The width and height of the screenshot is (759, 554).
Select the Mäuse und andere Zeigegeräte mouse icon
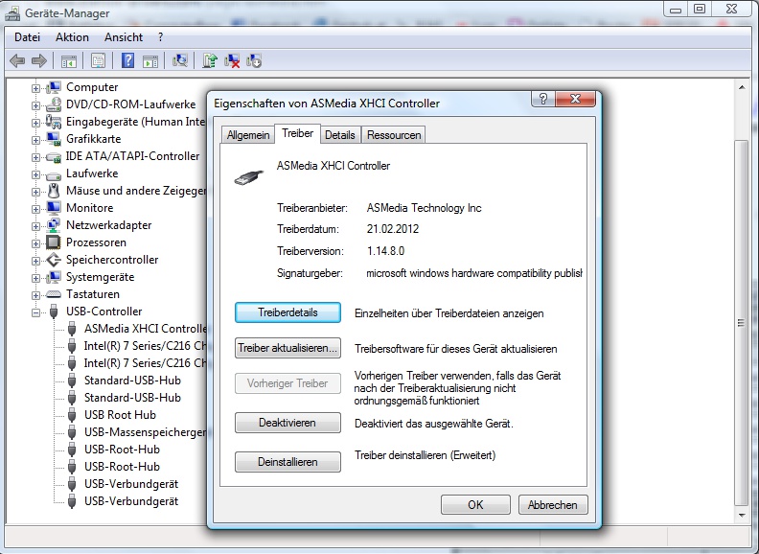tap(54, 191)
